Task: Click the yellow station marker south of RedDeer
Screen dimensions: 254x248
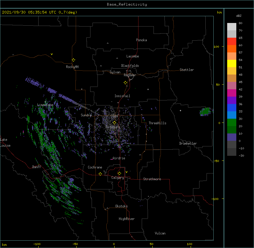Action: point(126,83)
